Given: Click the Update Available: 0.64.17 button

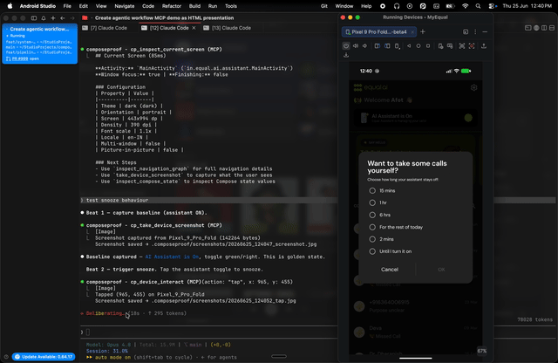Looking at the screenshot, I should (44, 357).
